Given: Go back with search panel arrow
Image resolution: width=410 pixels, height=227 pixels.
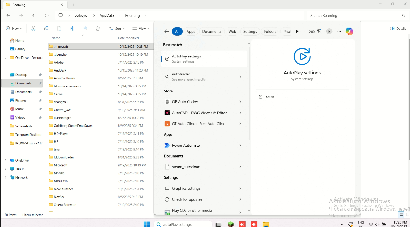Looking at the screenshot, I should coord(166,32).
